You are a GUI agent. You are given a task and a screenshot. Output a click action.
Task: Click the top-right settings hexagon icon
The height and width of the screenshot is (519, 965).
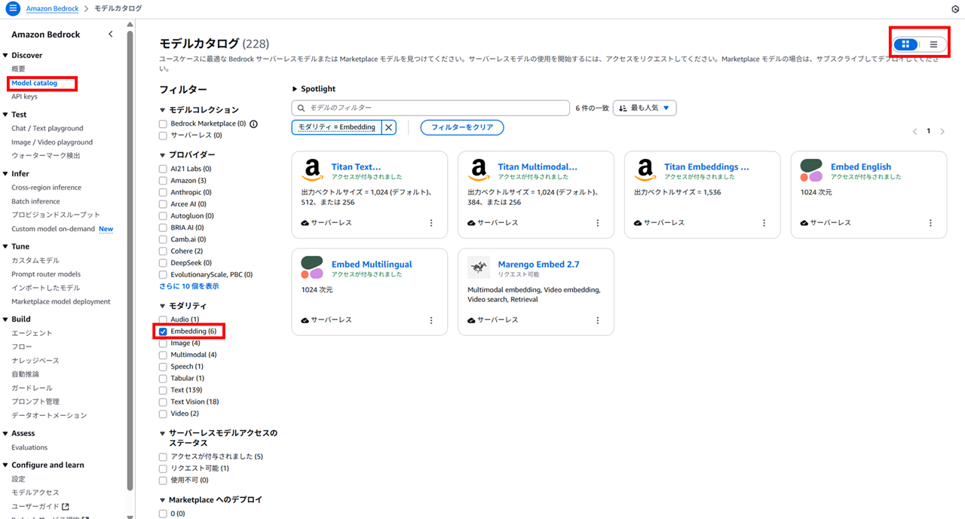click(955, 8)
